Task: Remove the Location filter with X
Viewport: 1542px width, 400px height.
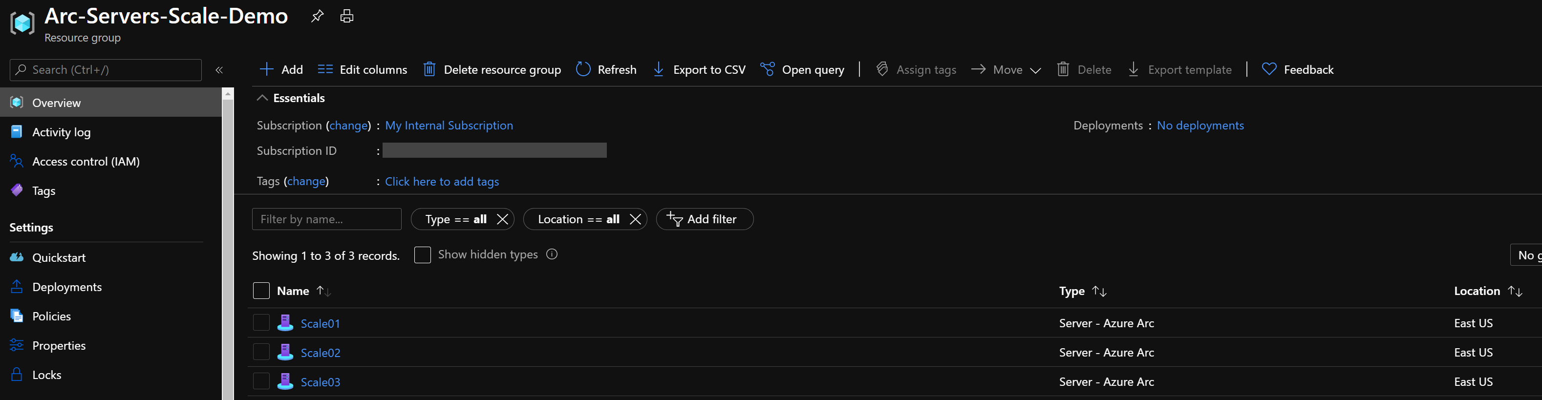Action: (635, 219)
